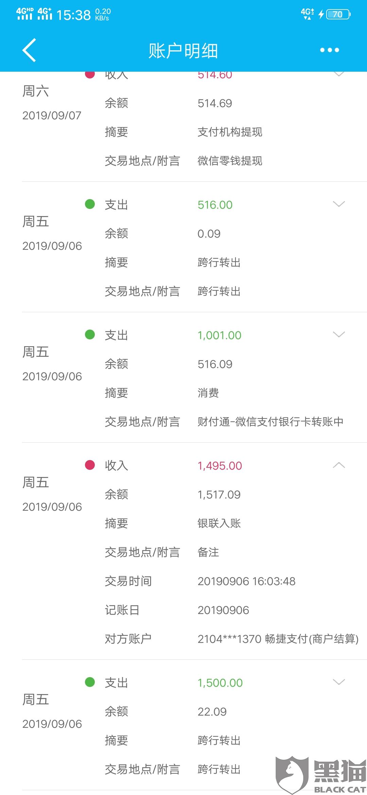Tap the battery level indicator
Screen dimensions: 367x795
338,14
